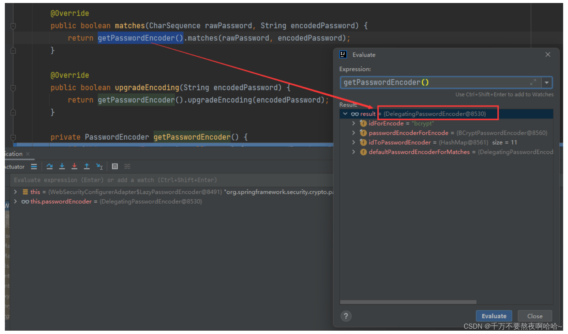The width and height of the screenshot is (568, 334).
Task: Click the Close button in Evaluate dialog
Action: click(x=535, y=316)
